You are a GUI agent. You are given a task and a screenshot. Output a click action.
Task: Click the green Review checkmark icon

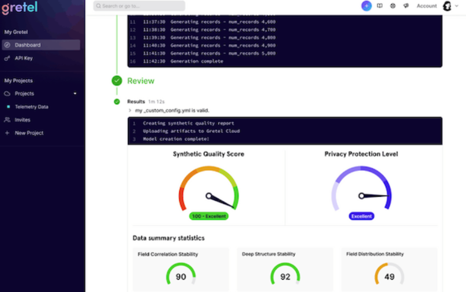117,81
